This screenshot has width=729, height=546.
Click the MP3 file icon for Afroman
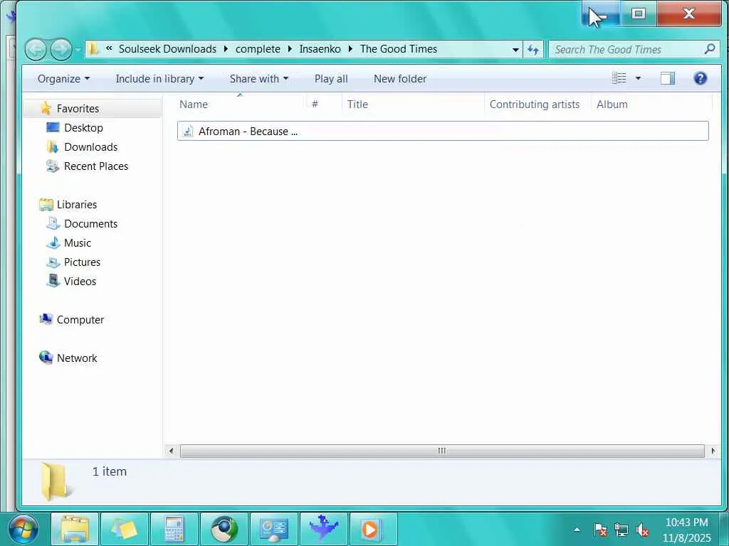click(x=188, y=132)
